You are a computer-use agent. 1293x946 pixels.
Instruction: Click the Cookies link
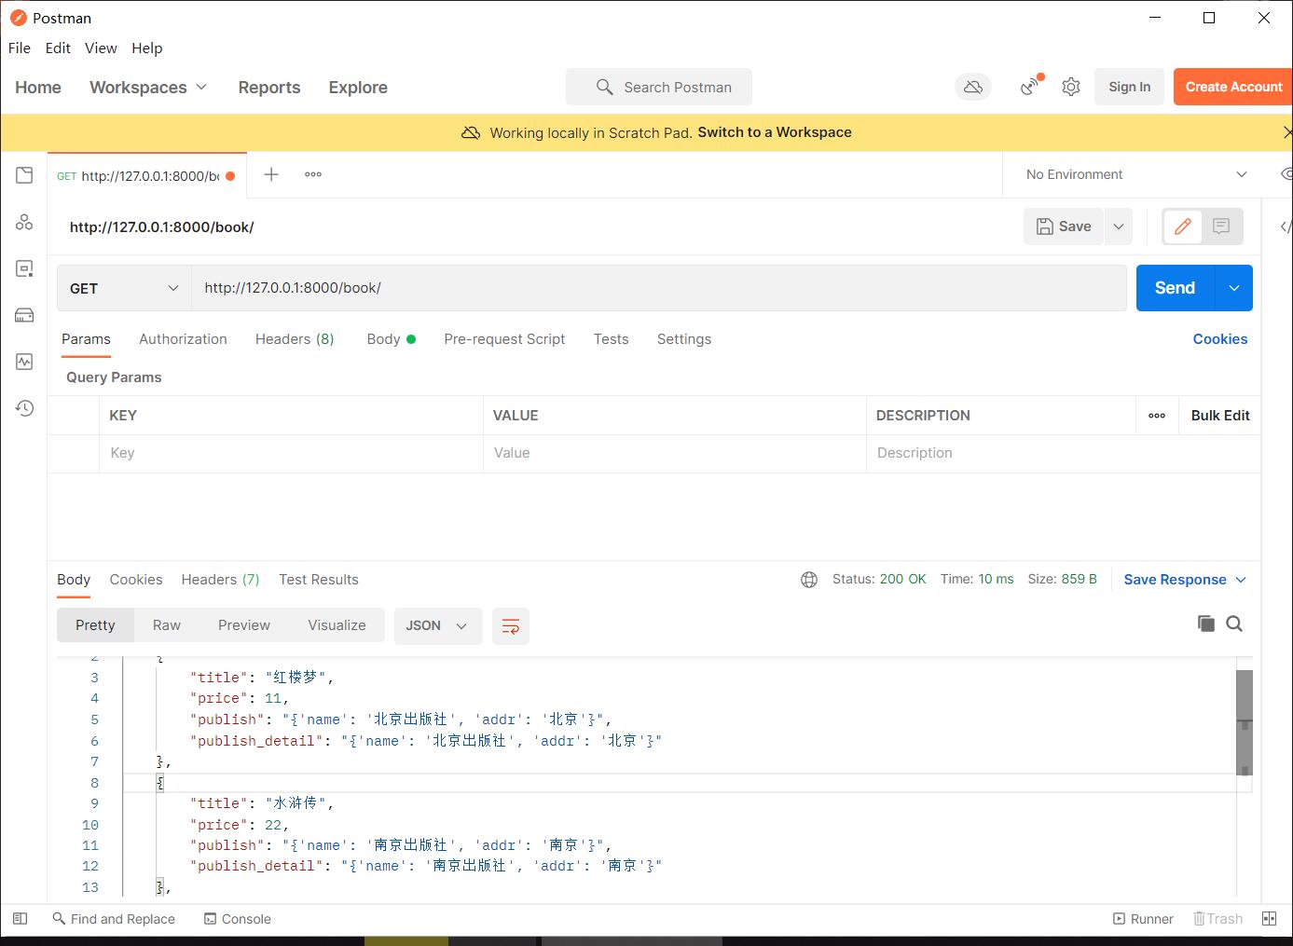pyautogui.click(x=1220, y=339)
